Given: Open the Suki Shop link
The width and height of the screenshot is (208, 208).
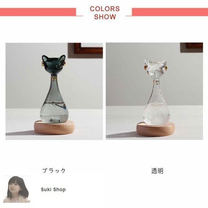Looking at the screenshot, I should click(x=53, y=189).
